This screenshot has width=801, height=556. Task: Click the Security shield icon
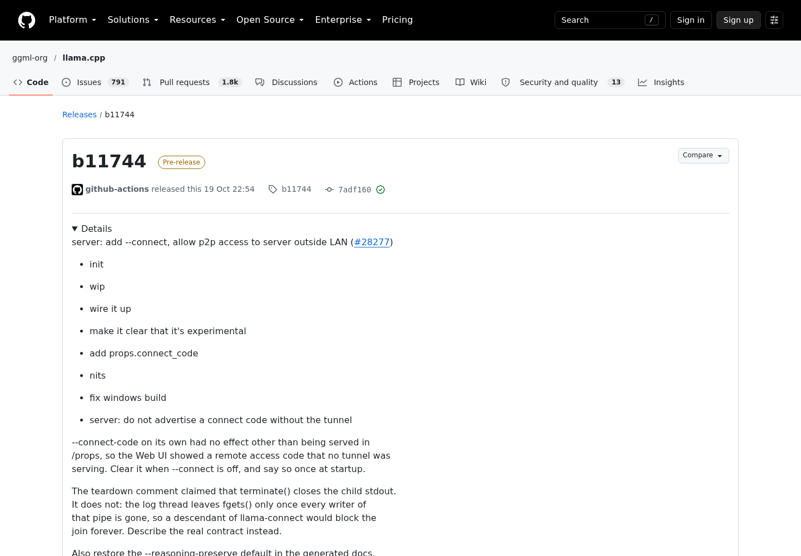[x=506, y=82]
